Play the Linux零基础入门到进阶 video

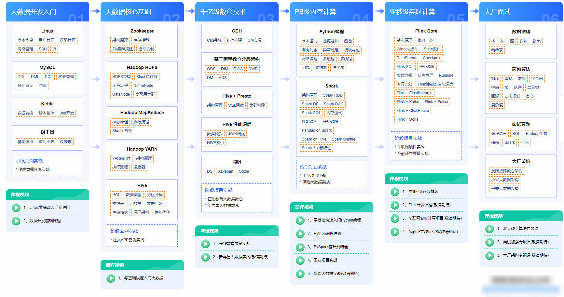pos(16,208)
